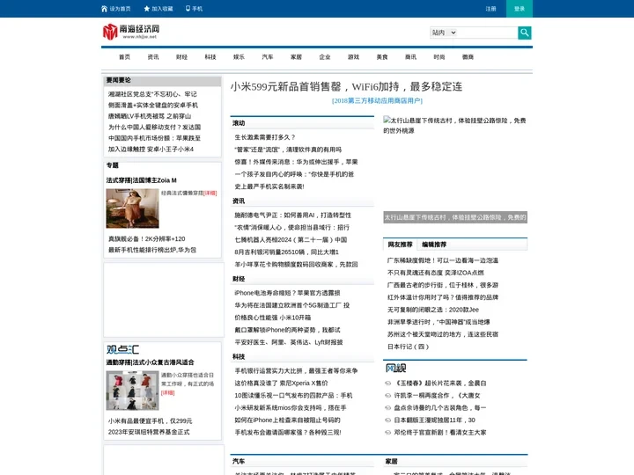The height and width of the screenshot is (475, 634).
Task: Open the 通勤穿搭|法式小众复古港风适合 title
Action: click(x=150, y=362)
